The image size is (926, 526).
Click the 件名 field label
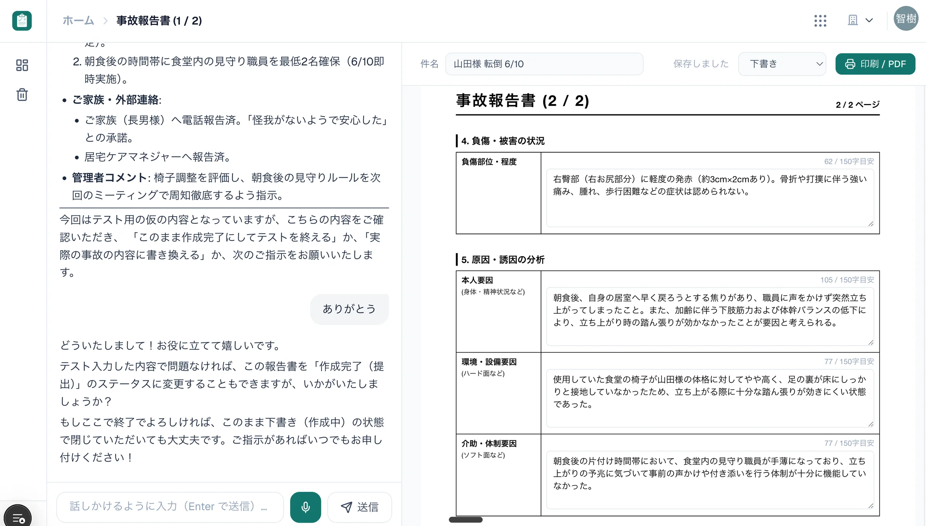pos(429,64)
